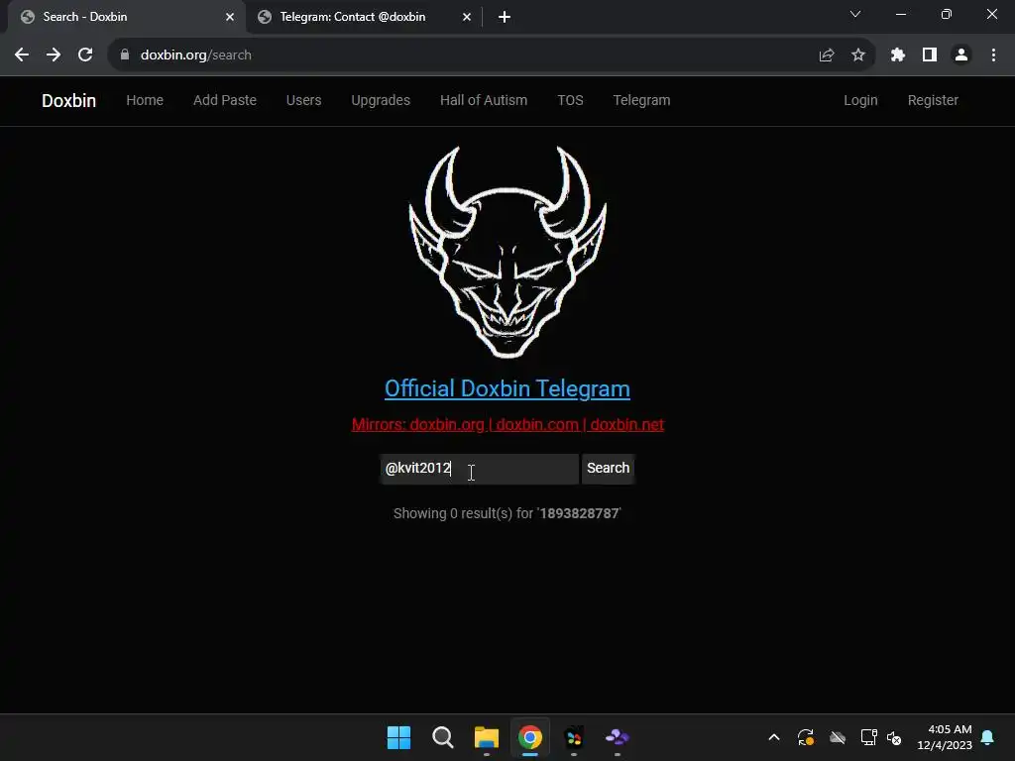1015x761 pixels.
Task: Open the browser Extensions puzzle icon
Action: [x=898, y=55]
